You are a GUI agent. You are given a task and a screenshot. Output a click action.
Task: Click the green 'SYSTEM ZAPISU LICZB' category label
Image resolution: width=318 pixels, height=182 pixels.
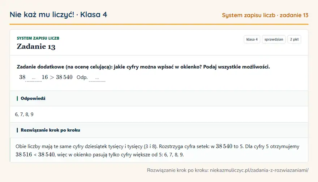tap(38, 38)
